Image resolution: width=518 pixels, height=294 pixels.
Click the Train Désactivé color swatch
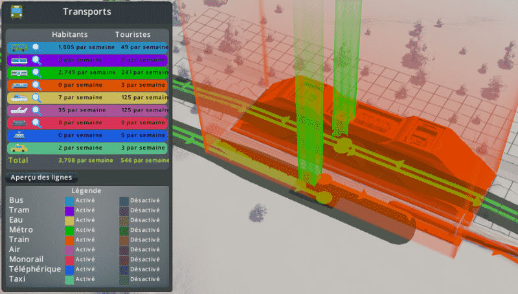[124, 240]
